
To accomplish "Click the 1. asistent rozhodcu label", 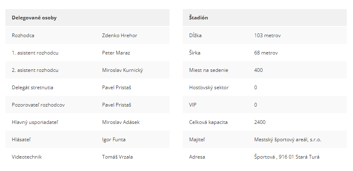I will [35, 53].
